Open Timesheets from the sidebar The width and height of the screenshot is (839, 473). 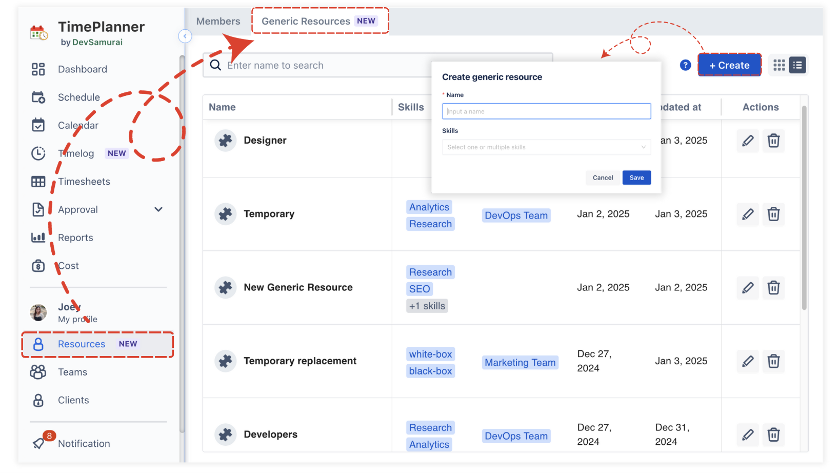pyautogui.click(x=84, y=182)
